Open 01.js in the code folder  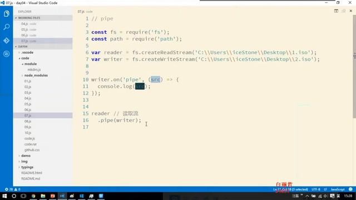coord(43,81)
